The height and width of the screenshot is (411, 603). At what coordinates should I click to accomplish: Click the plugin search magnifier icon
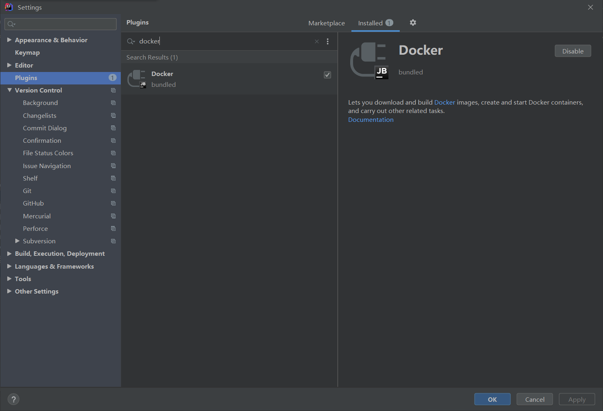pos(131,41)
